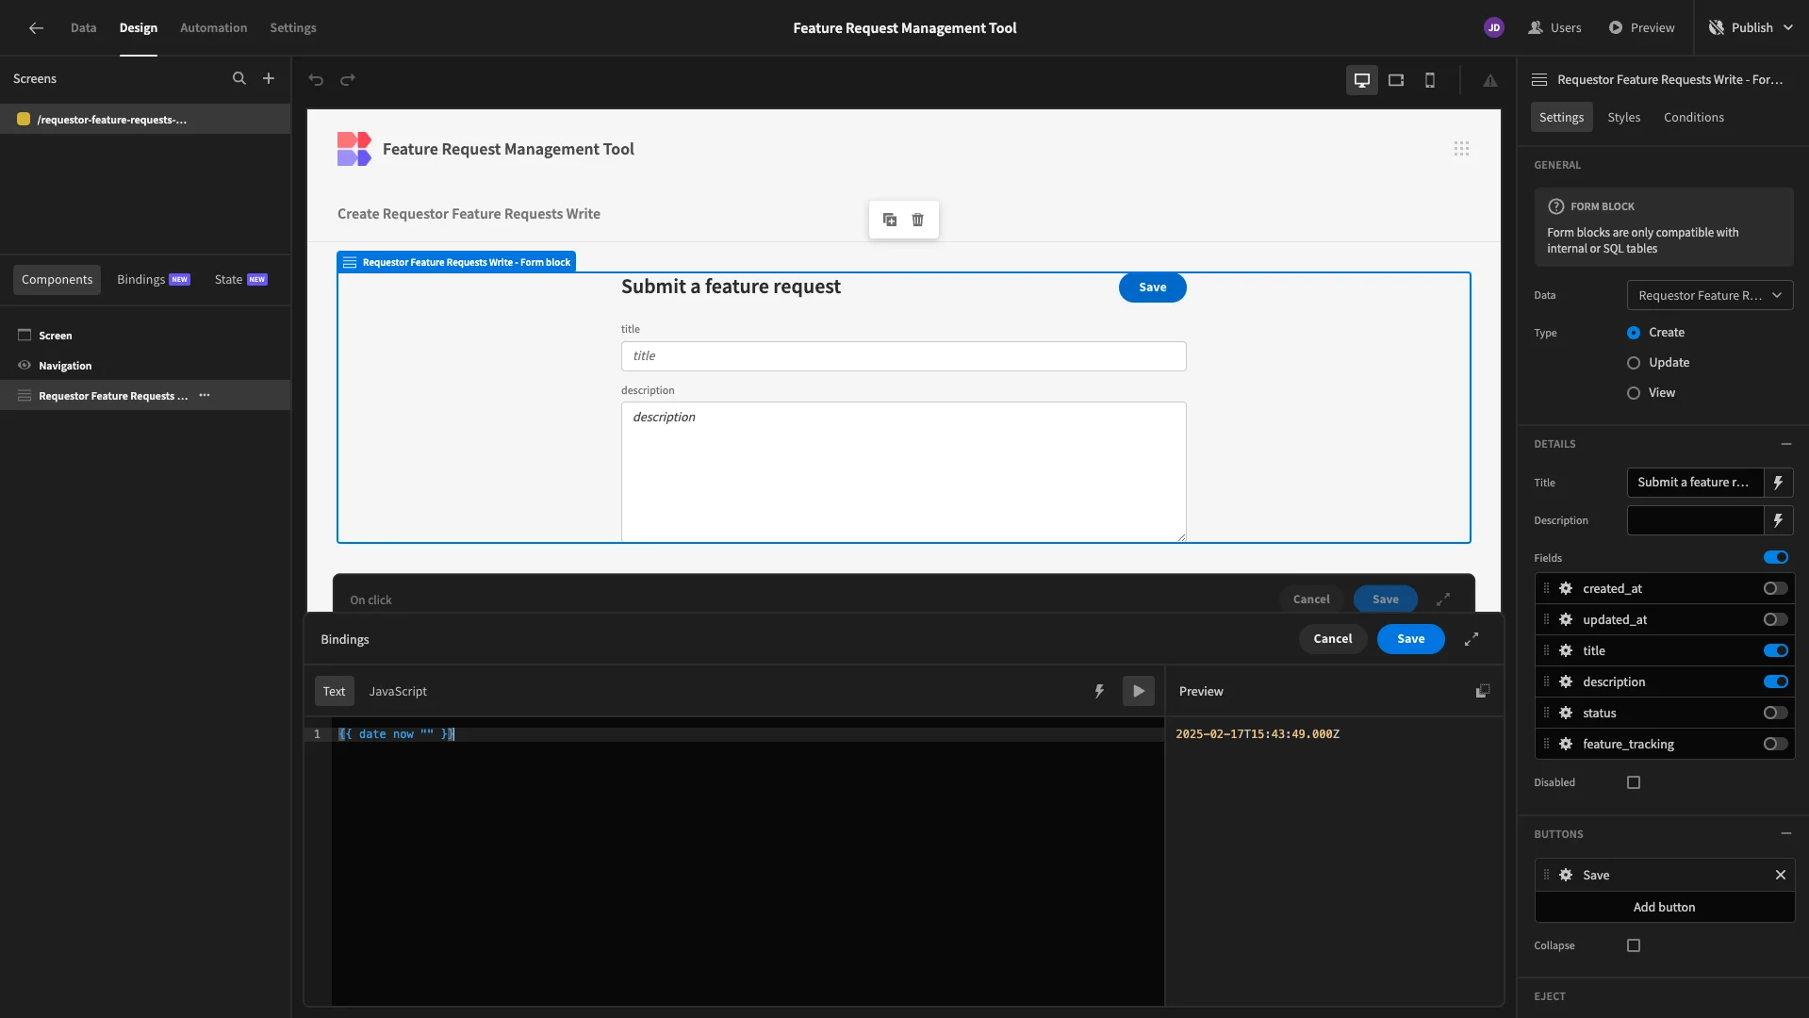1809x1018 pixels.
Task: Expand Bindings panel to fullscreen
Action: click(x=1472, y=639)
